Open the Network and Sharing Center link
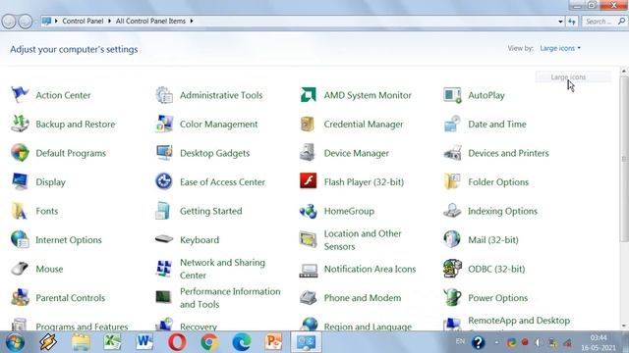 click(222, 269)
